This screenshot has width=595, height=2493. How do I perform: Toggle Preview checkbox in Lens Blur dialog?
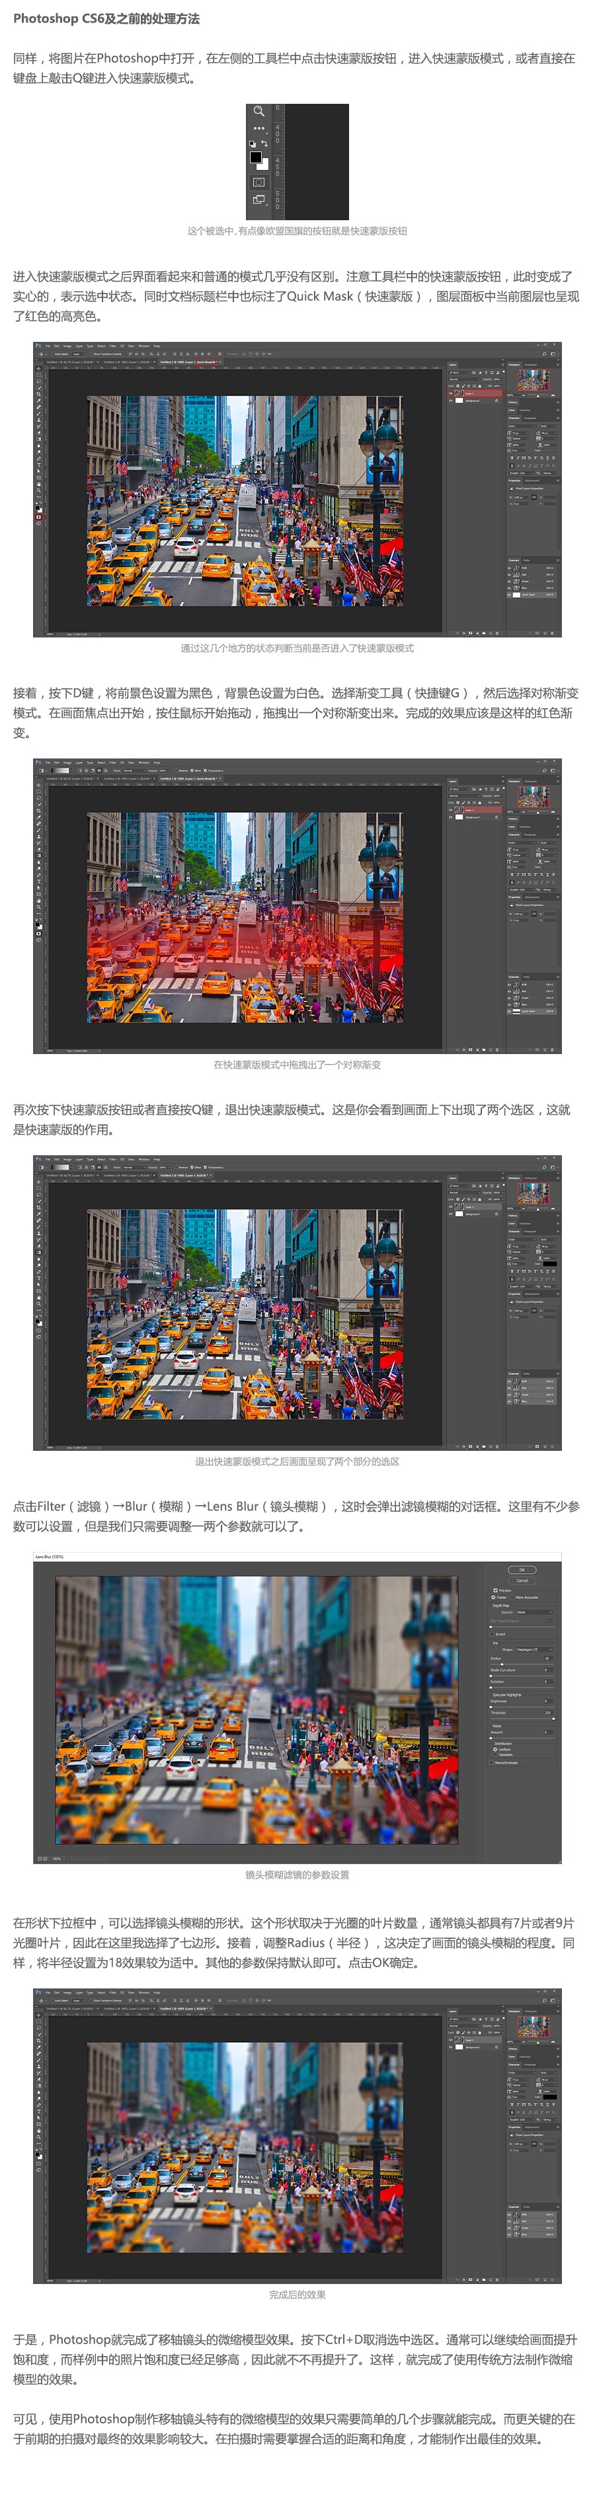click(x=495, y=1591)
